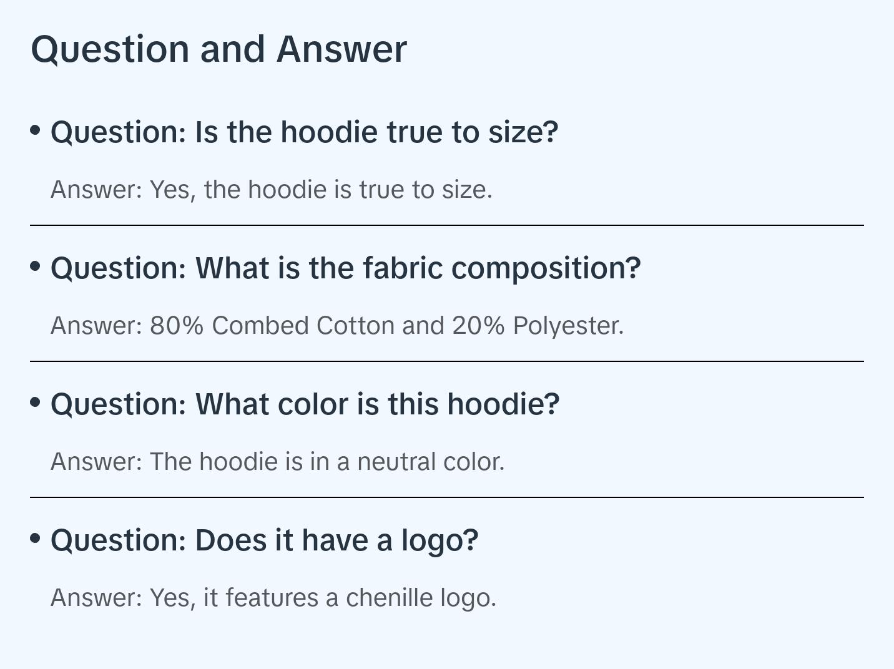
Task: Click the divider line below the fabric answer
Action: [447, 361]
